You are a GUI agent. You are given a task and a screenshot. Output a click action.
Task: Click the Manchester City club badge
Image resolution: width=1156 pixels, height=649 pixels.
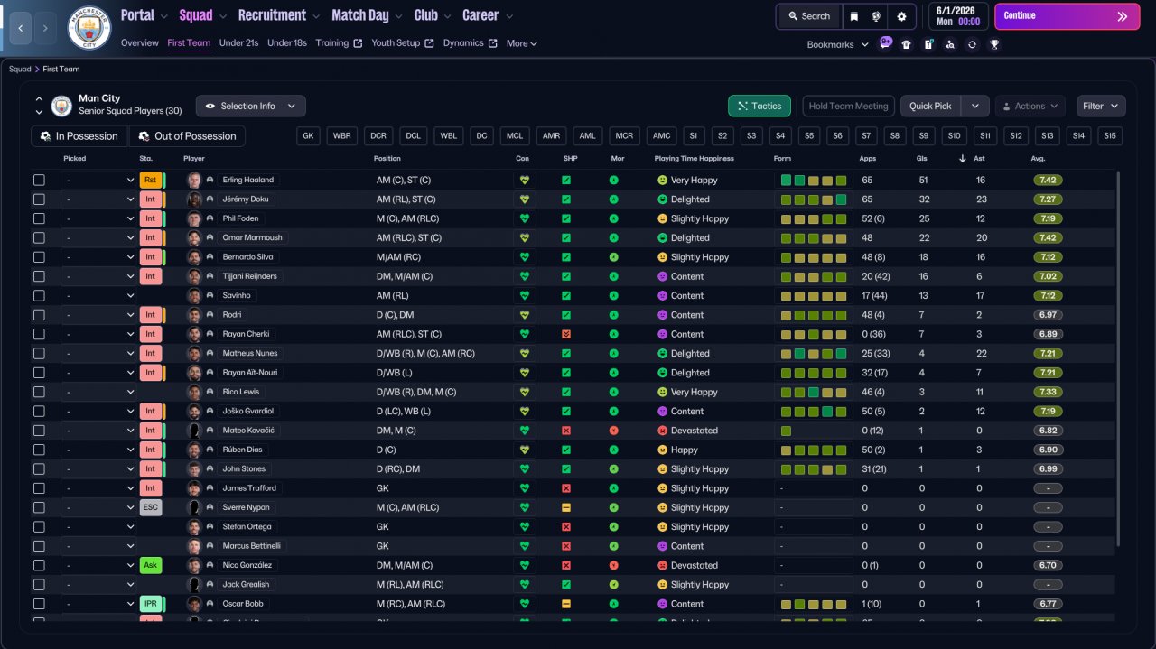tap(89, 28)
